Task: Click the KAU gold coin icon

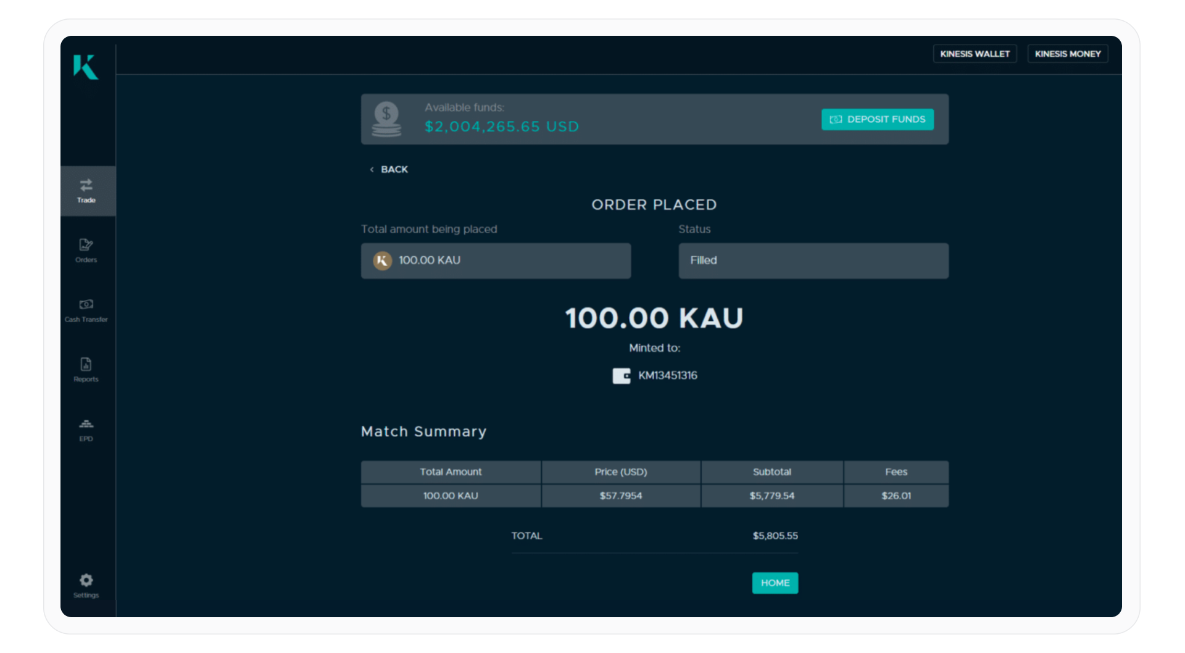Action: tap(383, 260)
